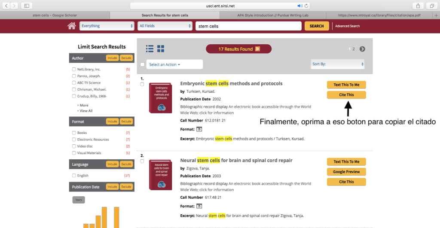Screen dimensions: 440x228
Task: Go to the library home icon
Action: (72, 26)
